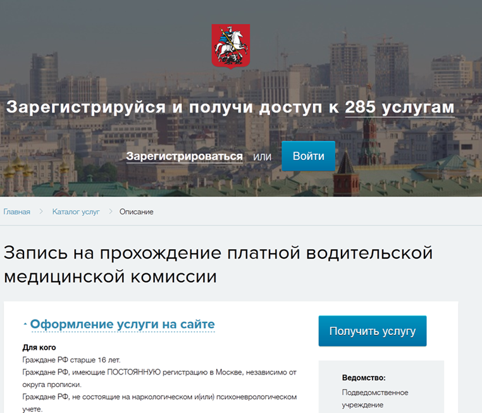Click the "Для кого" subheading

(x=39, y=347)
